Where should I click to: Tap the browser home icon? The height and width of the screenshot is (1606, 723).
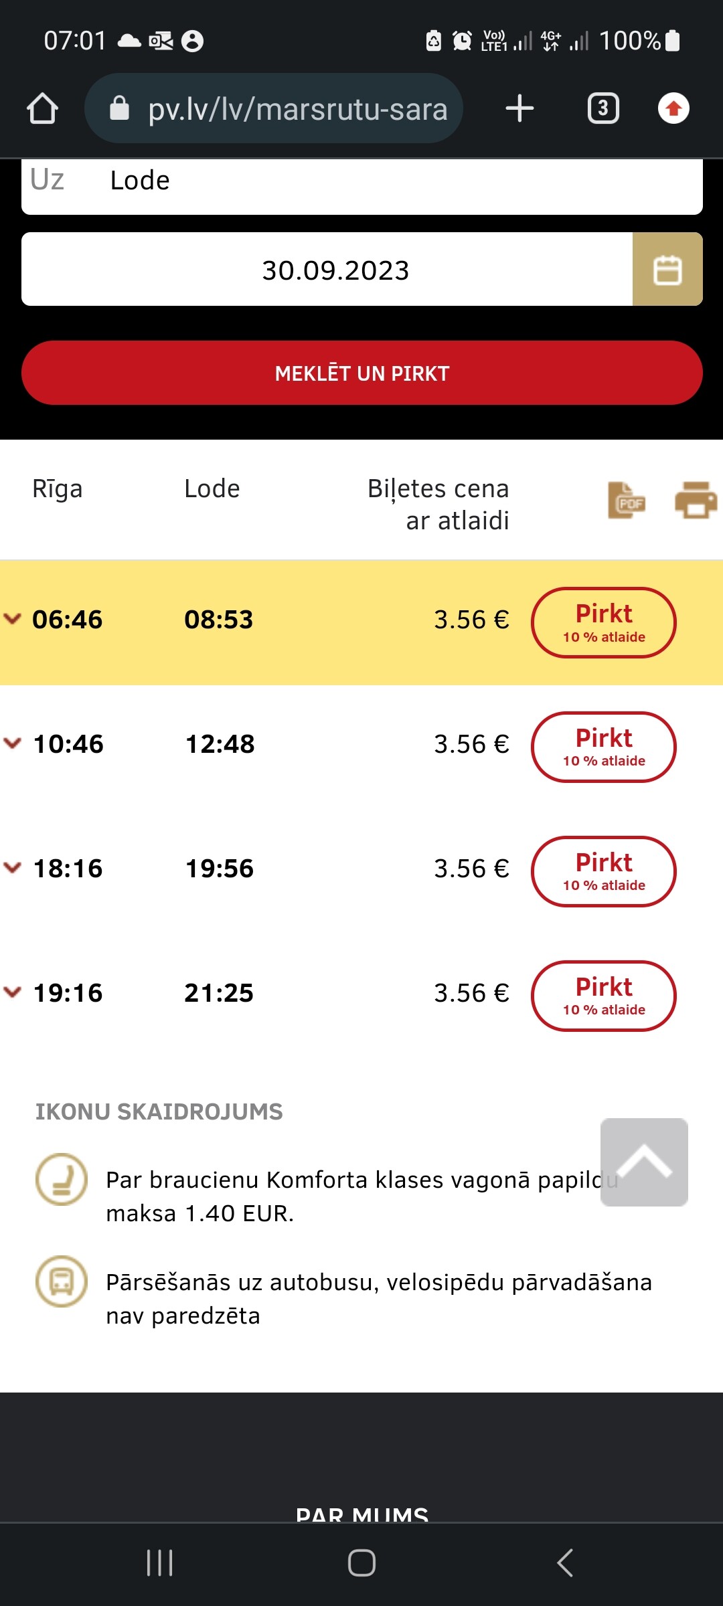point(42,108)
